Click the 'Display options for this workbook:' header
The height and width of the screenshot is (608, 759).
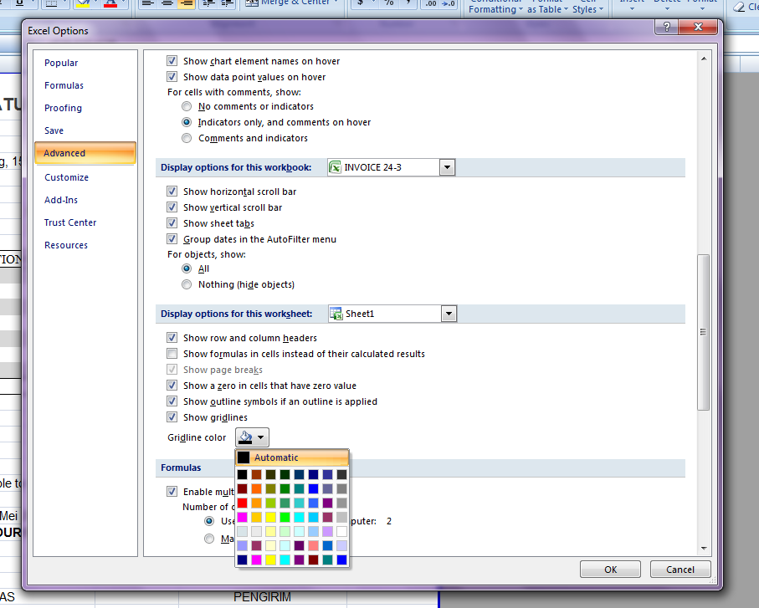point(236,167)
